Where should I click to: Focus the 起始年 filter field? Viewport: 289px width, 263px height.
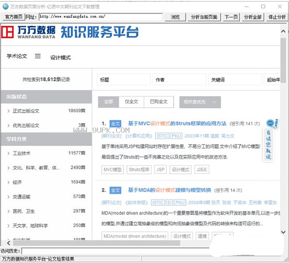point(272,79)
